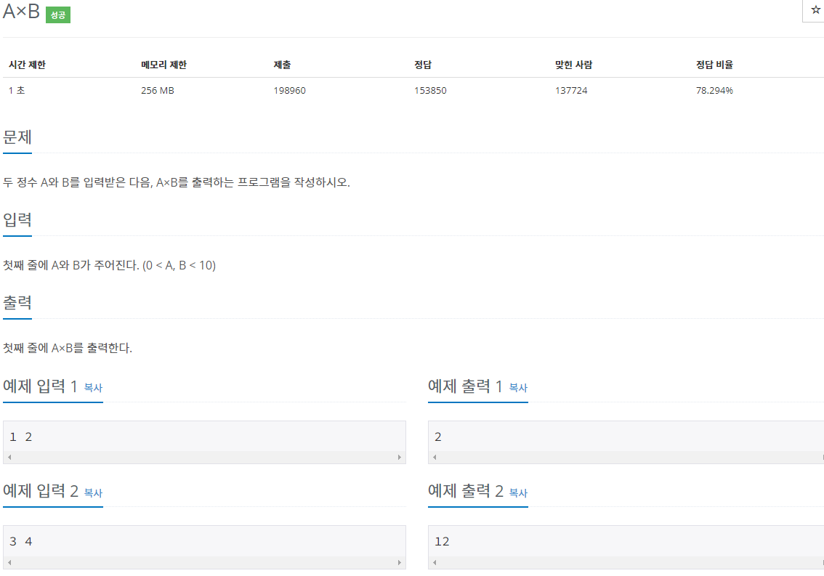Click the '1 초' time limit value
824x576 pixels.
point(17,90)
